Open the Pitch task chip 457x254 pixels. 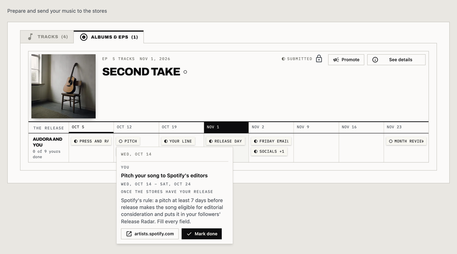128,141
